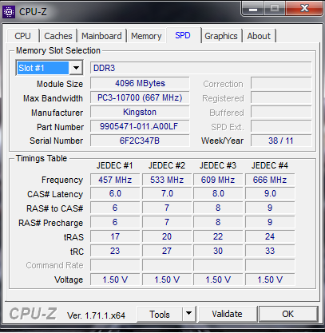Click the tRAS value 20
325x333 pixels.
click(167, 236)
